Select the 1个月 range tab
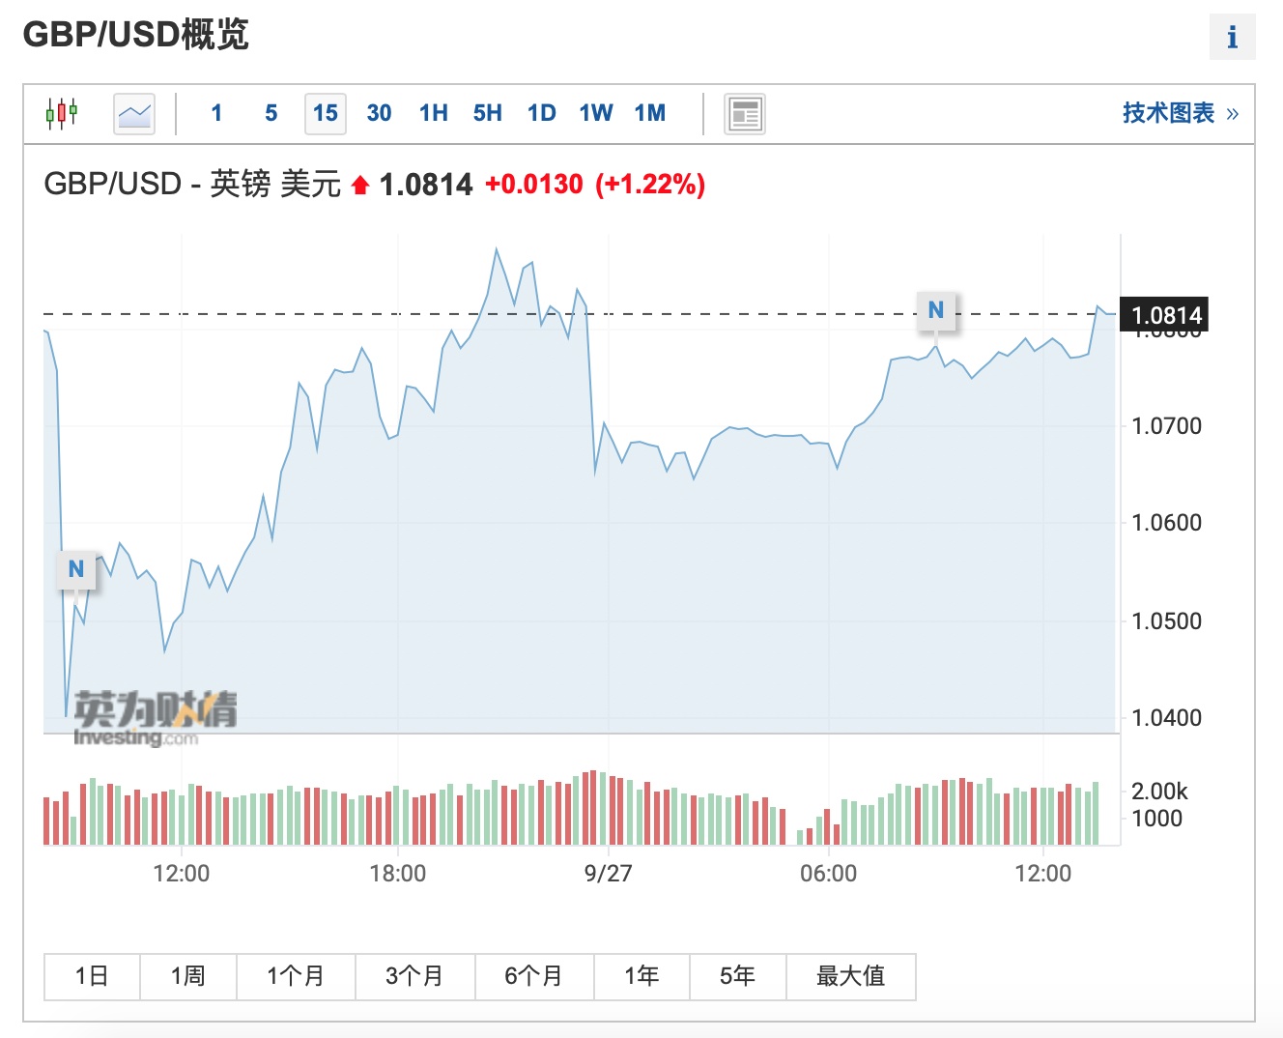The image size is (1283, 1038). (x=296, y=976)
